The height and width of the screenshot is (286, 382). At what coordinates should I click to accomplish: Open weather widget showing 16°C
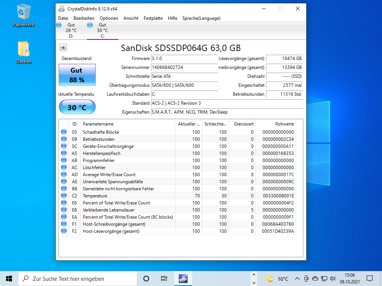pyautogui.click(x=278, y=279)
